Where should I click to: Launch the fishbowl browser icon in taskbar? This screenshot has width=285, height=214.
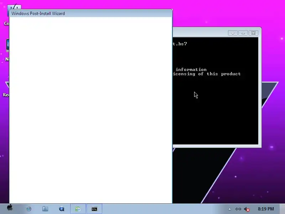29,209
